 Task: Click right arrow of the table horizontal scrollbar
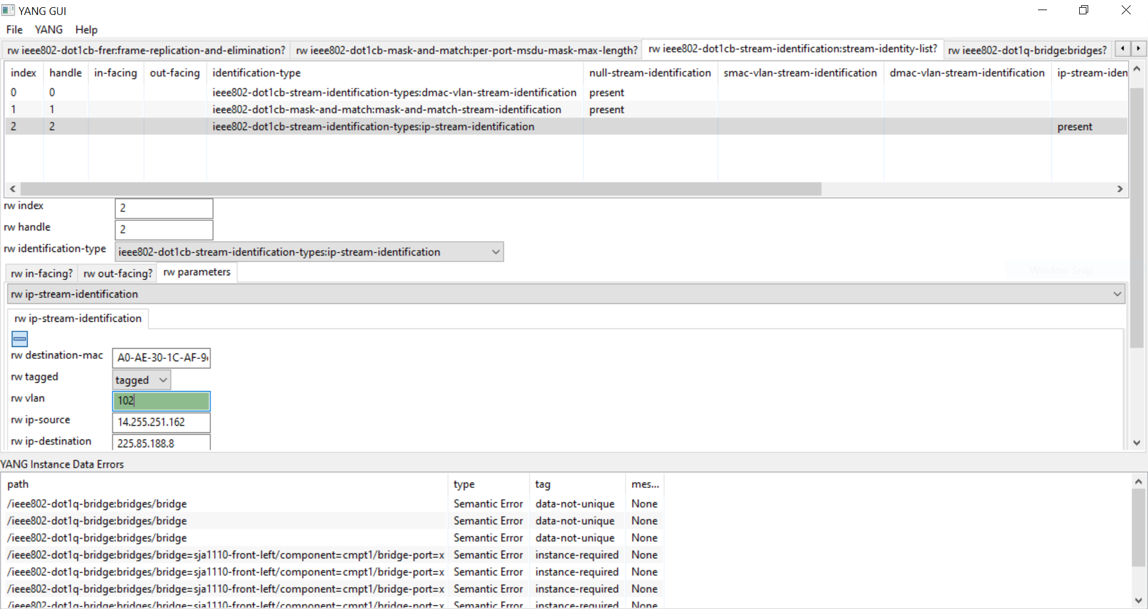pyautogui.click(x=1119, y=189)
